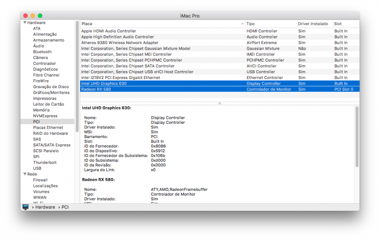Select the PCI sidebar entry
Viewport: 380px width, 240px height.
tap(47, 122)
